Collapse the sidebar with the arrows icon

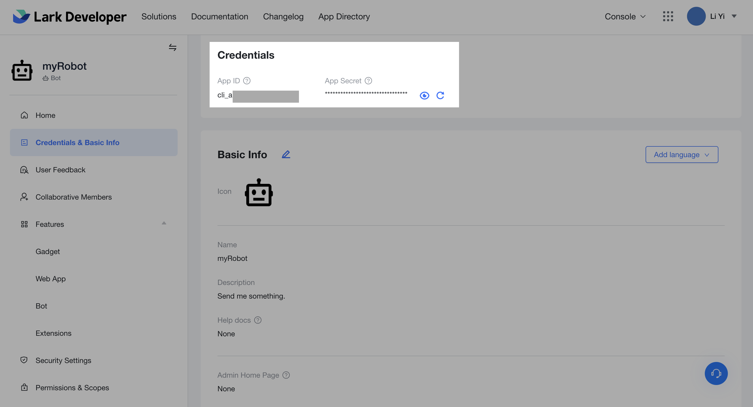[173, 47]
